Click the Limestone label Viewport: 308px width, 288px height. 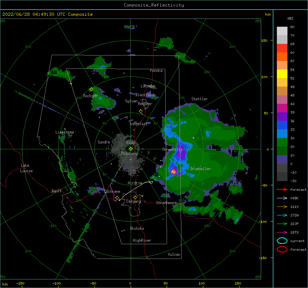(x=65, y=132)
